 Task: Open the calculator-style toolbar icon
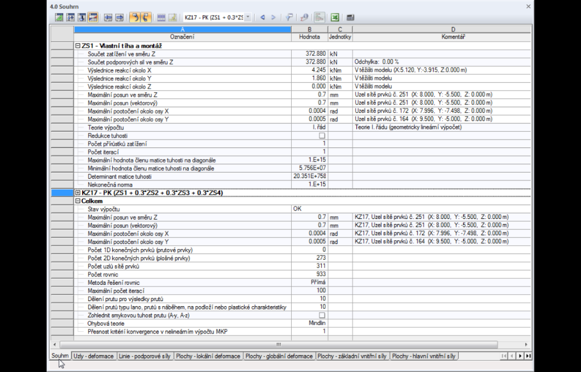coord(350,17)
